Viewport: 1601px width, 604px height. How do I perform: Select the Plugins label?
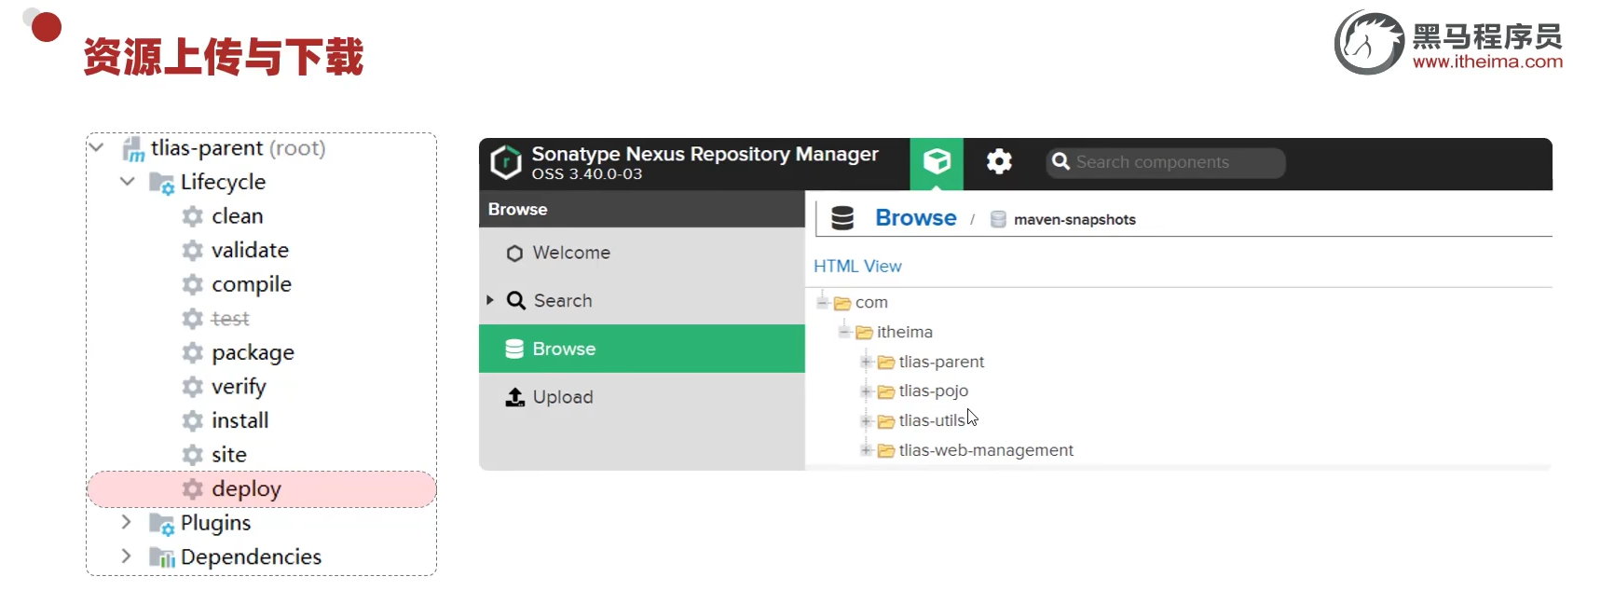[x=216, y=523]
